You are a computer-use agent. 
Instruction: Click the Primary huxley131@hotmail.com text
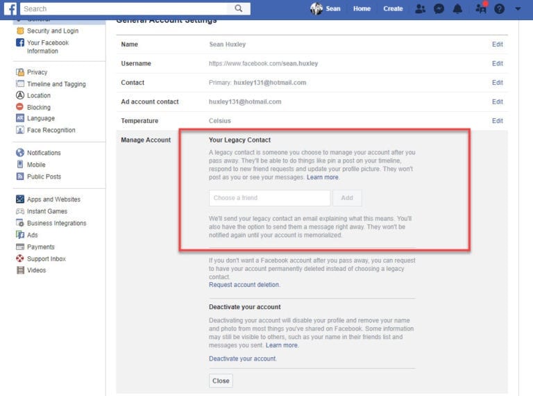coord(257,83)
